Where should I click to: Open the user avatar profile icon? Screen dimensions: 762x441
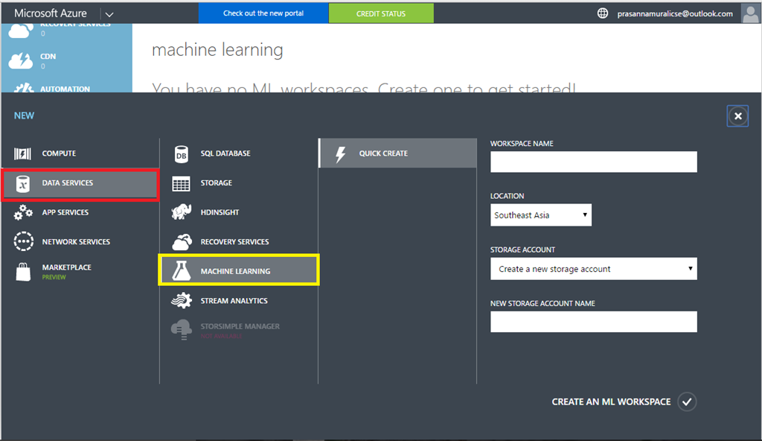coord(750,13)
